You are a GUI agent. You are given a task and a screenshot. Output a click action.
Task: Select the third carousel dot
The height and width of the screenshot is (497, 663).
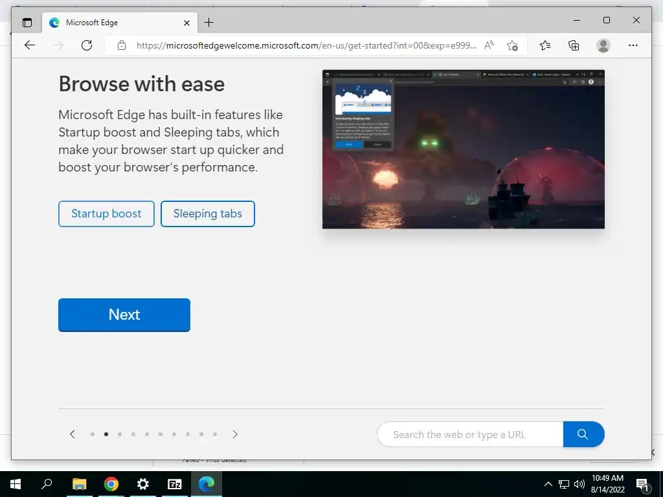(x=120, y=434)
